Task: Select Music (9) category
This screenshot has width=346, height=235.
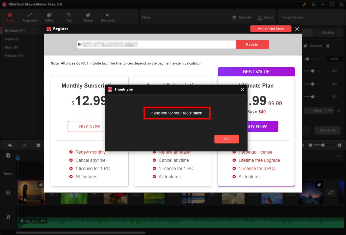Action: point(11,47)
